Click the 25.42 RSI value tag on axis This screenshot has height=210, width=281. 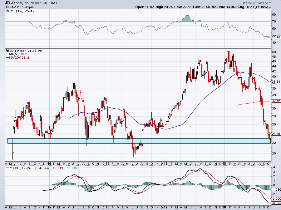pos(276,37)
